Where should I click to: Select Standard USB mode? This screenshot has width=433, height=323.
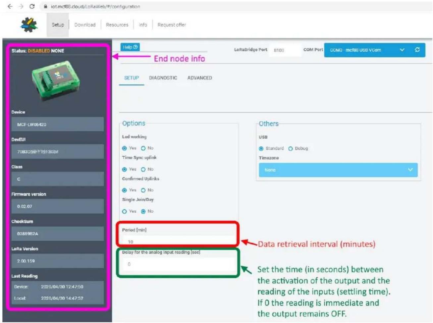261,148
